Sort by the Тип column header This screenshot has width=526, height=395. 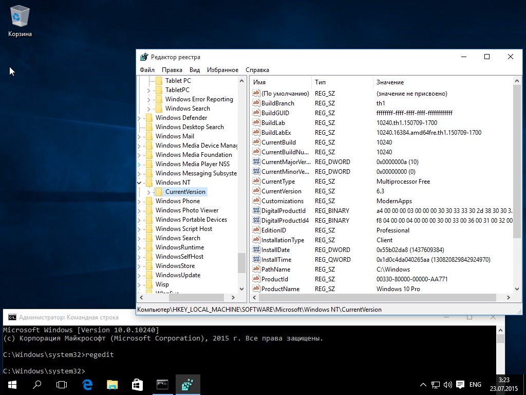click(342, 82)
